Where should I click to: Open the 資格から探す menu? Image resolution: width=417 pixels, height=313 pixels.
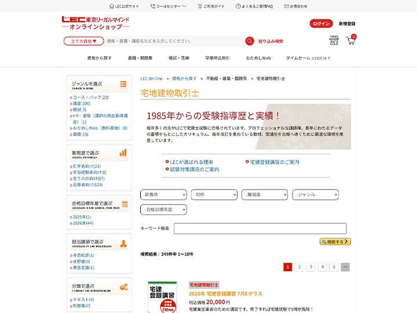(99, 58)
